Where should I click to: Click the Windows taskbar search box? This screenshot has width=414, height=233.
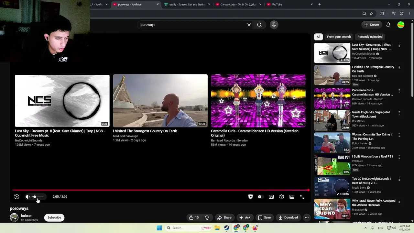pyautogui.click(x=188, y=228)
